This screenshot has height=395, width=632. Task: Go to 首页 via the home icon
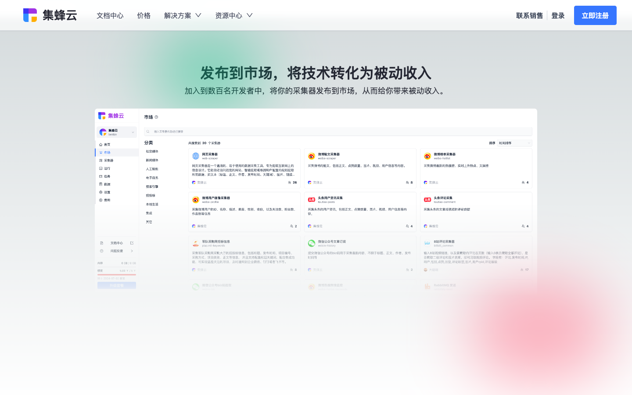pyautogui.click(x=101, y=145)
